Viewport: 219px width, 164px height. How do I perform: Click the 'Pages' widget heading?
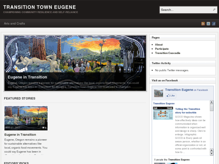156,38
